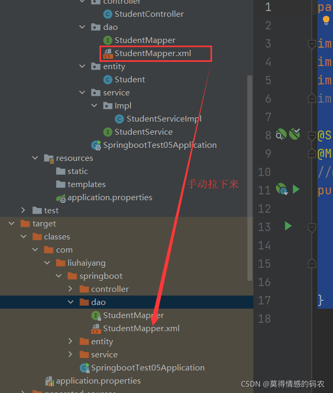Image resolution: width=333 pixels, height=393 pixels.
Task: Click the Spring application.properties icon under resources
Action: (61, 198)
